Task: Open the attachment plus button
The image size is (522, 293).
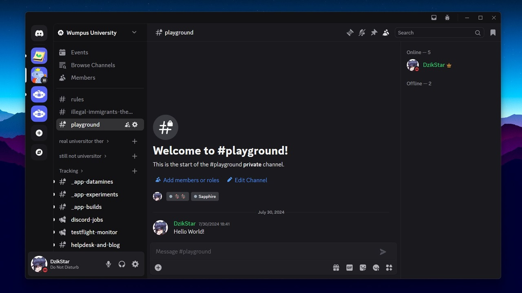Action: (x=158, y=268)
